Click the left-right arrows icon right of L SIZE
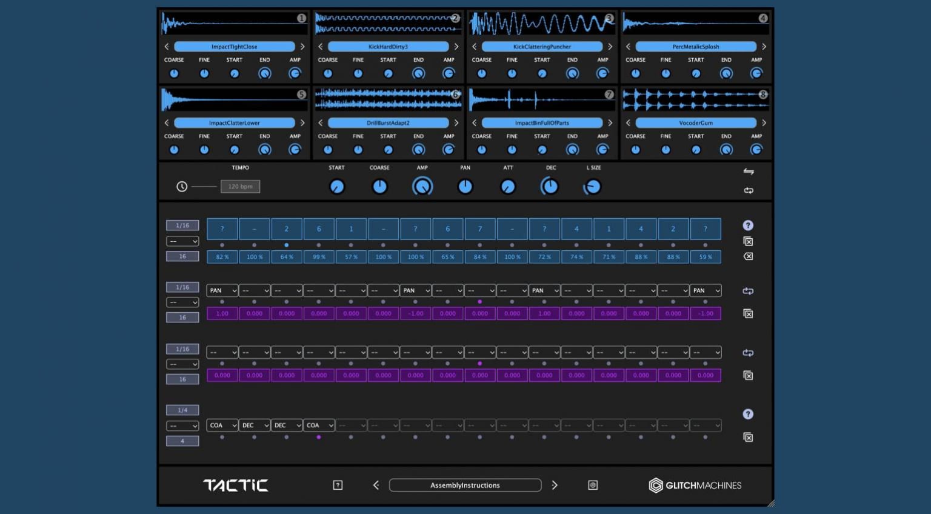The width and height of the screenshot is (931, 514). [x=749, y=172]
